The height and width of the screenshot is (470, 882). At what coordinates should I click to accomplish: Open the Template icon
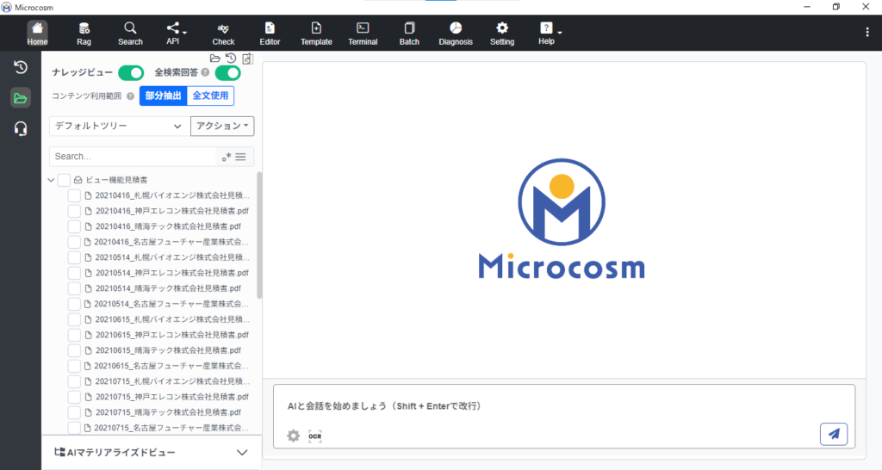pyautogui.click(x=316, y=34)
